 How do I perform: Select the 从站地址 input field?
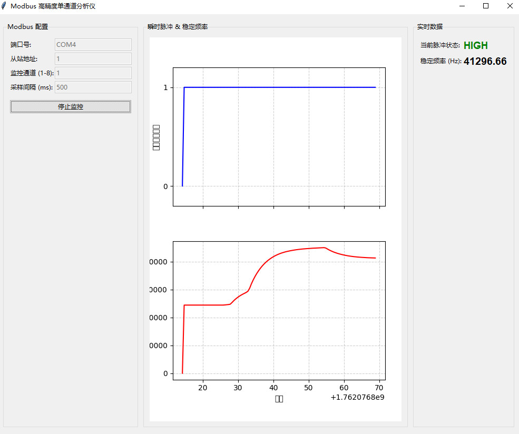[93, 59]
